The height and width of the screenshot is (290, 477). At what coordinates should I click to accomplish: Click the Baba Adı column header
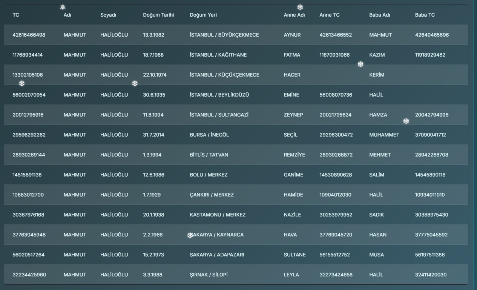coord(380,15)
